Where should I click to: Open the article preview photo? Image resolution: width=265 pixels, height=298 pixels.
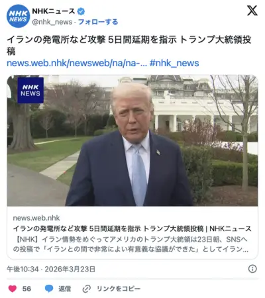click(x=132, y=140)
